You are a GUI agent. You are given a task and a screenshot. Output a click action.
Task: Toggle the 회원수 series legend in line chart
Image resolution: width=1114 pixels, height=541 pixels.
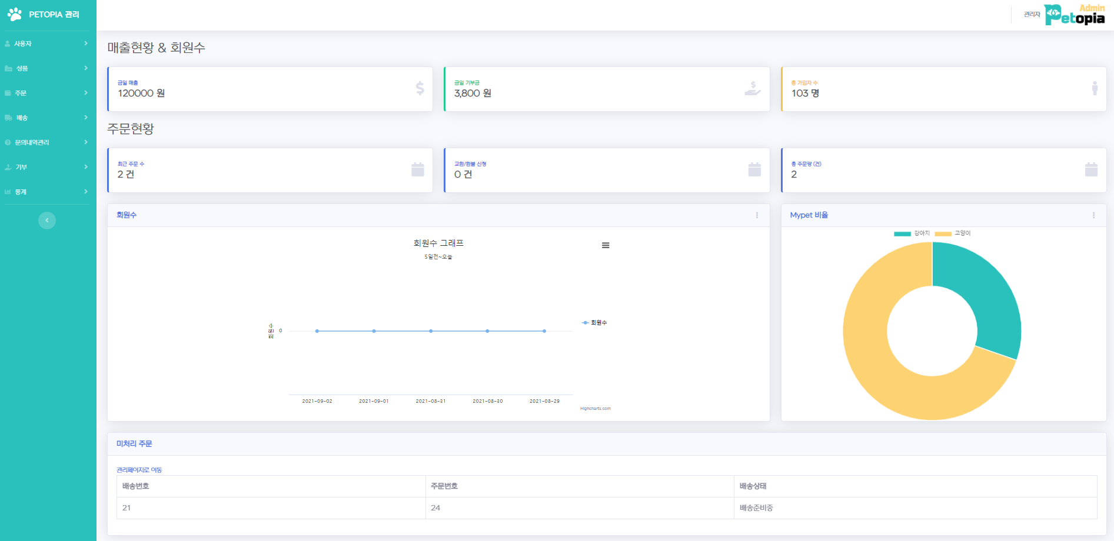click(x=594, y=323)
